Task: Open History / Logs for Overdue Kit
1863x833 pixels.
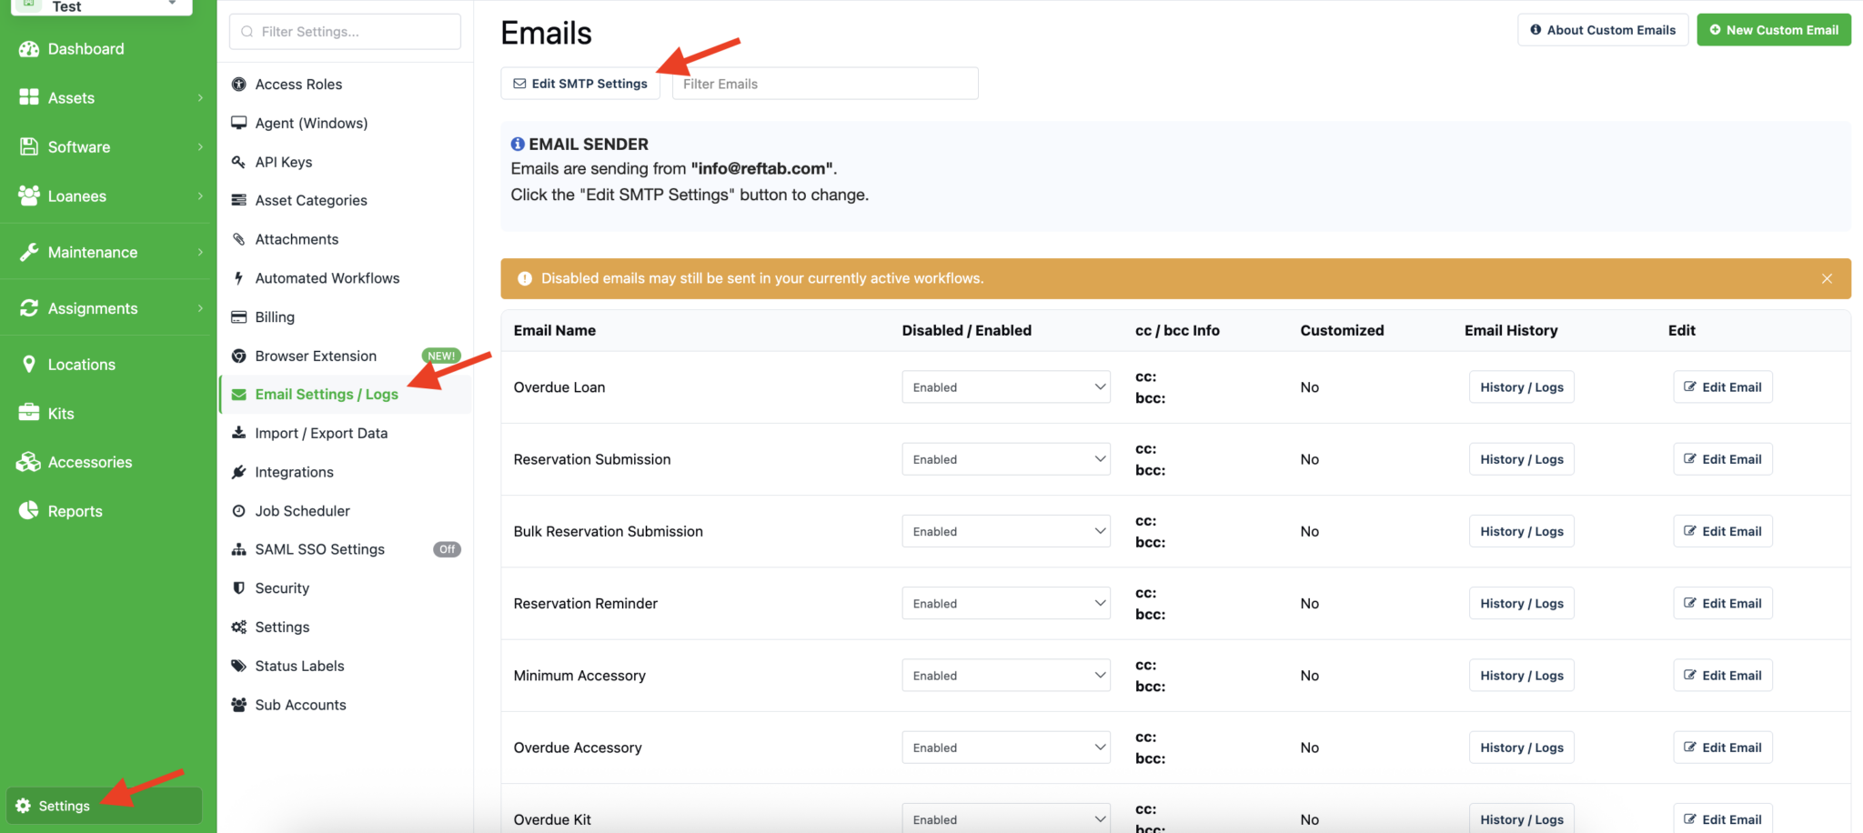Action: pos(1521,818)
